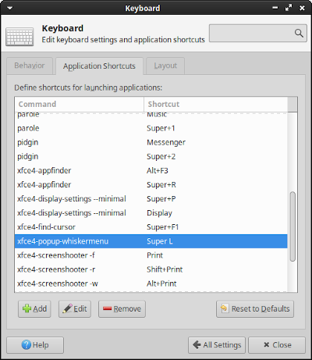Click the vertical scrollbar thumb in list

click(x=292, y=226)
